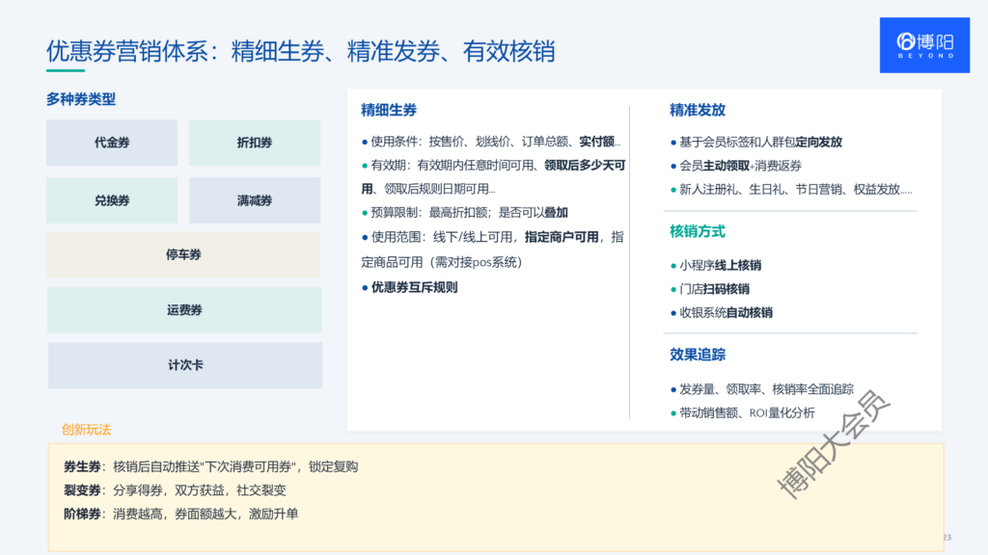Viewport: 988px width, 555px height.
Task: Click the 使用范围 bullet line
Action: coord(493,250)
